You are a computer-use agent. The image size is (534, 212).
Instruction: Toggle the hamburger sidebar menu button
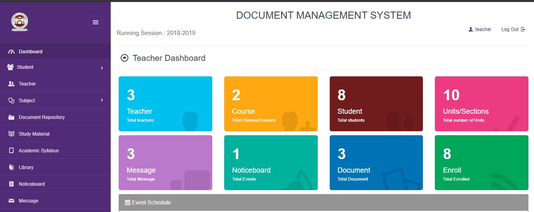pyautogui.click(x=96, y=22)
